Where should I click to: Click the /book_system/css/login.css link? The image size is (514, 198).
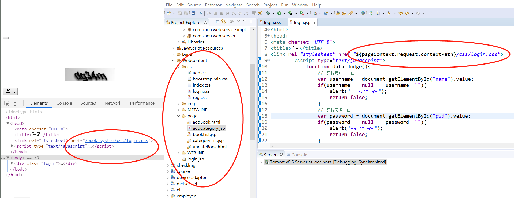pyautogui.click(x=117, y=140)
